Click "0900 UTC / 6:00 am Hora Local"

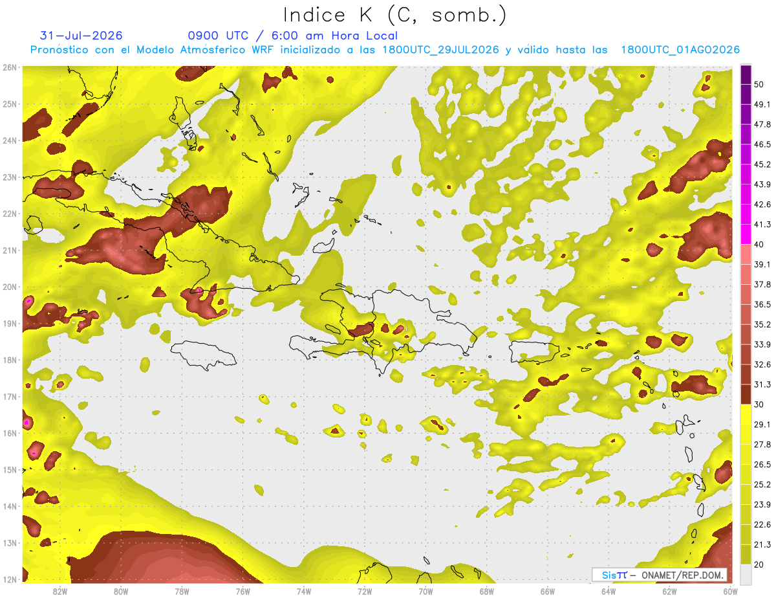[x=292, y=36]
